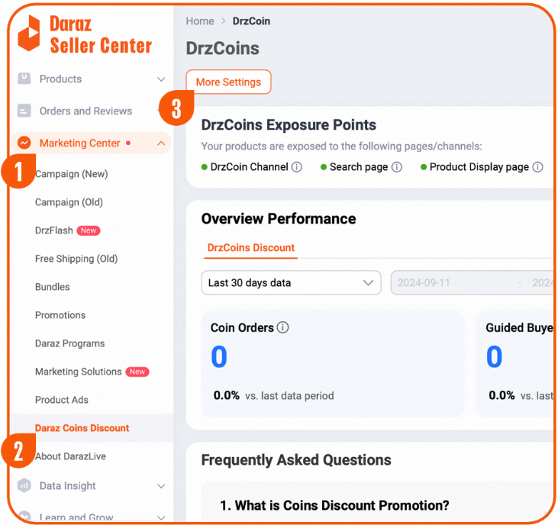The image size is (558, 525).
Task: Click the Data Insight chart icon
Action: pyautogui.click(x=24, y=485)
